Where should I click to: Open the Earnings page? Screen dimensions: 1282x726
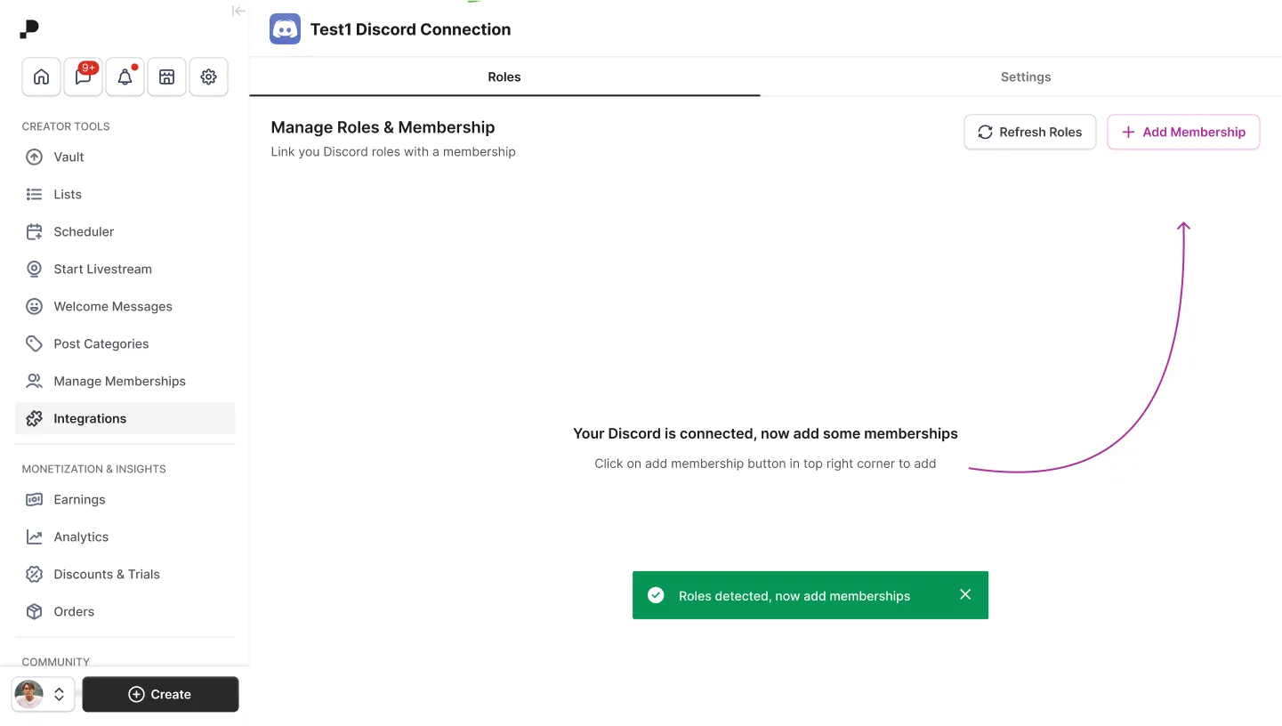pyautogui.click(x=78, y=499)
